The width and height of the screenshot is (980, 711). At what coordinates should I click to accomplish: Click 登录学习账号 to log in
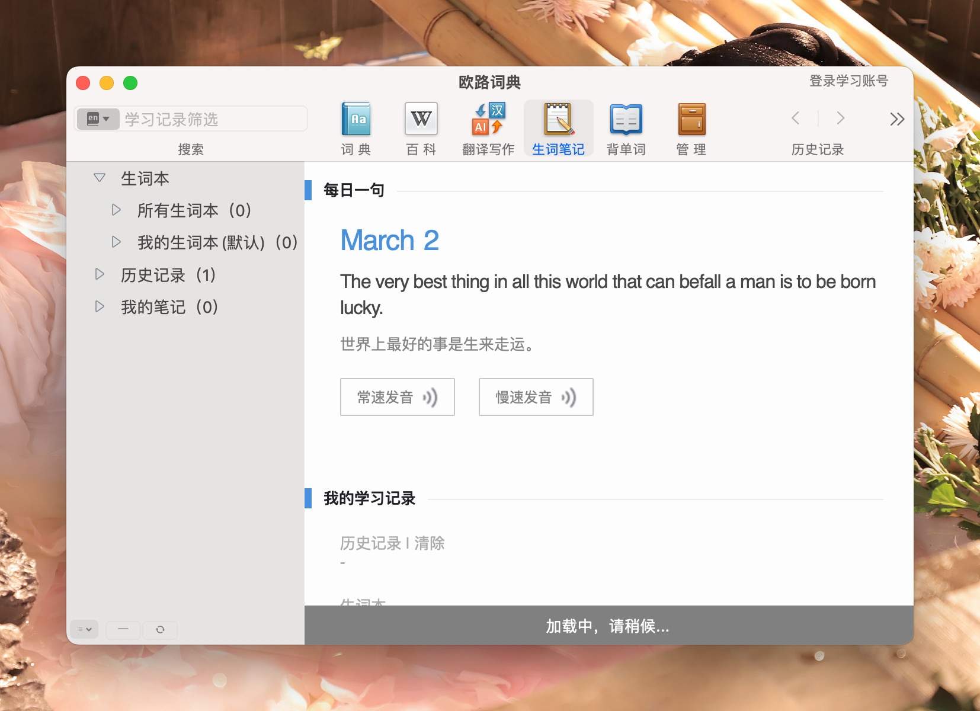pyautogui.click(x=848, y=81)
